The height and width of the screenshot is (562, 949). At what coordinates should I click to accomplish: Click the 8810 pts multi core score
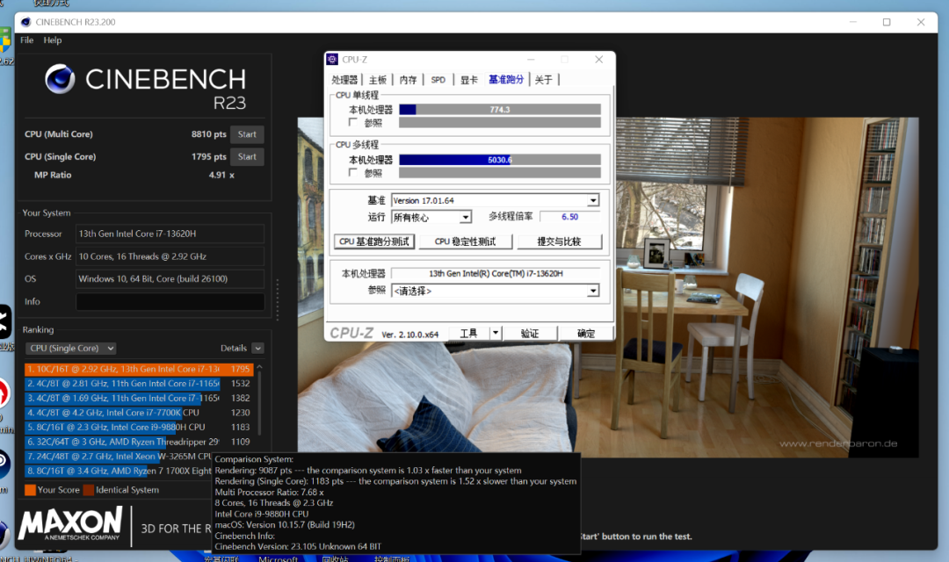(209, 134)
